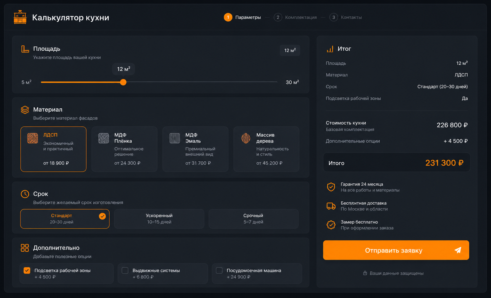Click the Массив дерева wood icon

pos(246,138)
